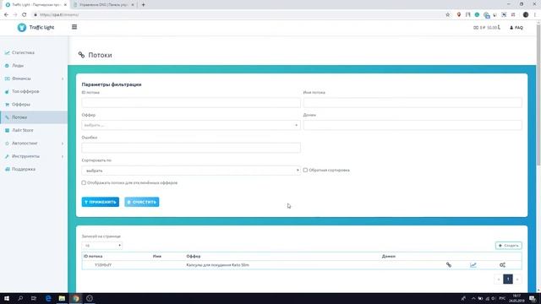Click the Создать button
The height and width of the screenshot is (304, 541).
point(509,246)
